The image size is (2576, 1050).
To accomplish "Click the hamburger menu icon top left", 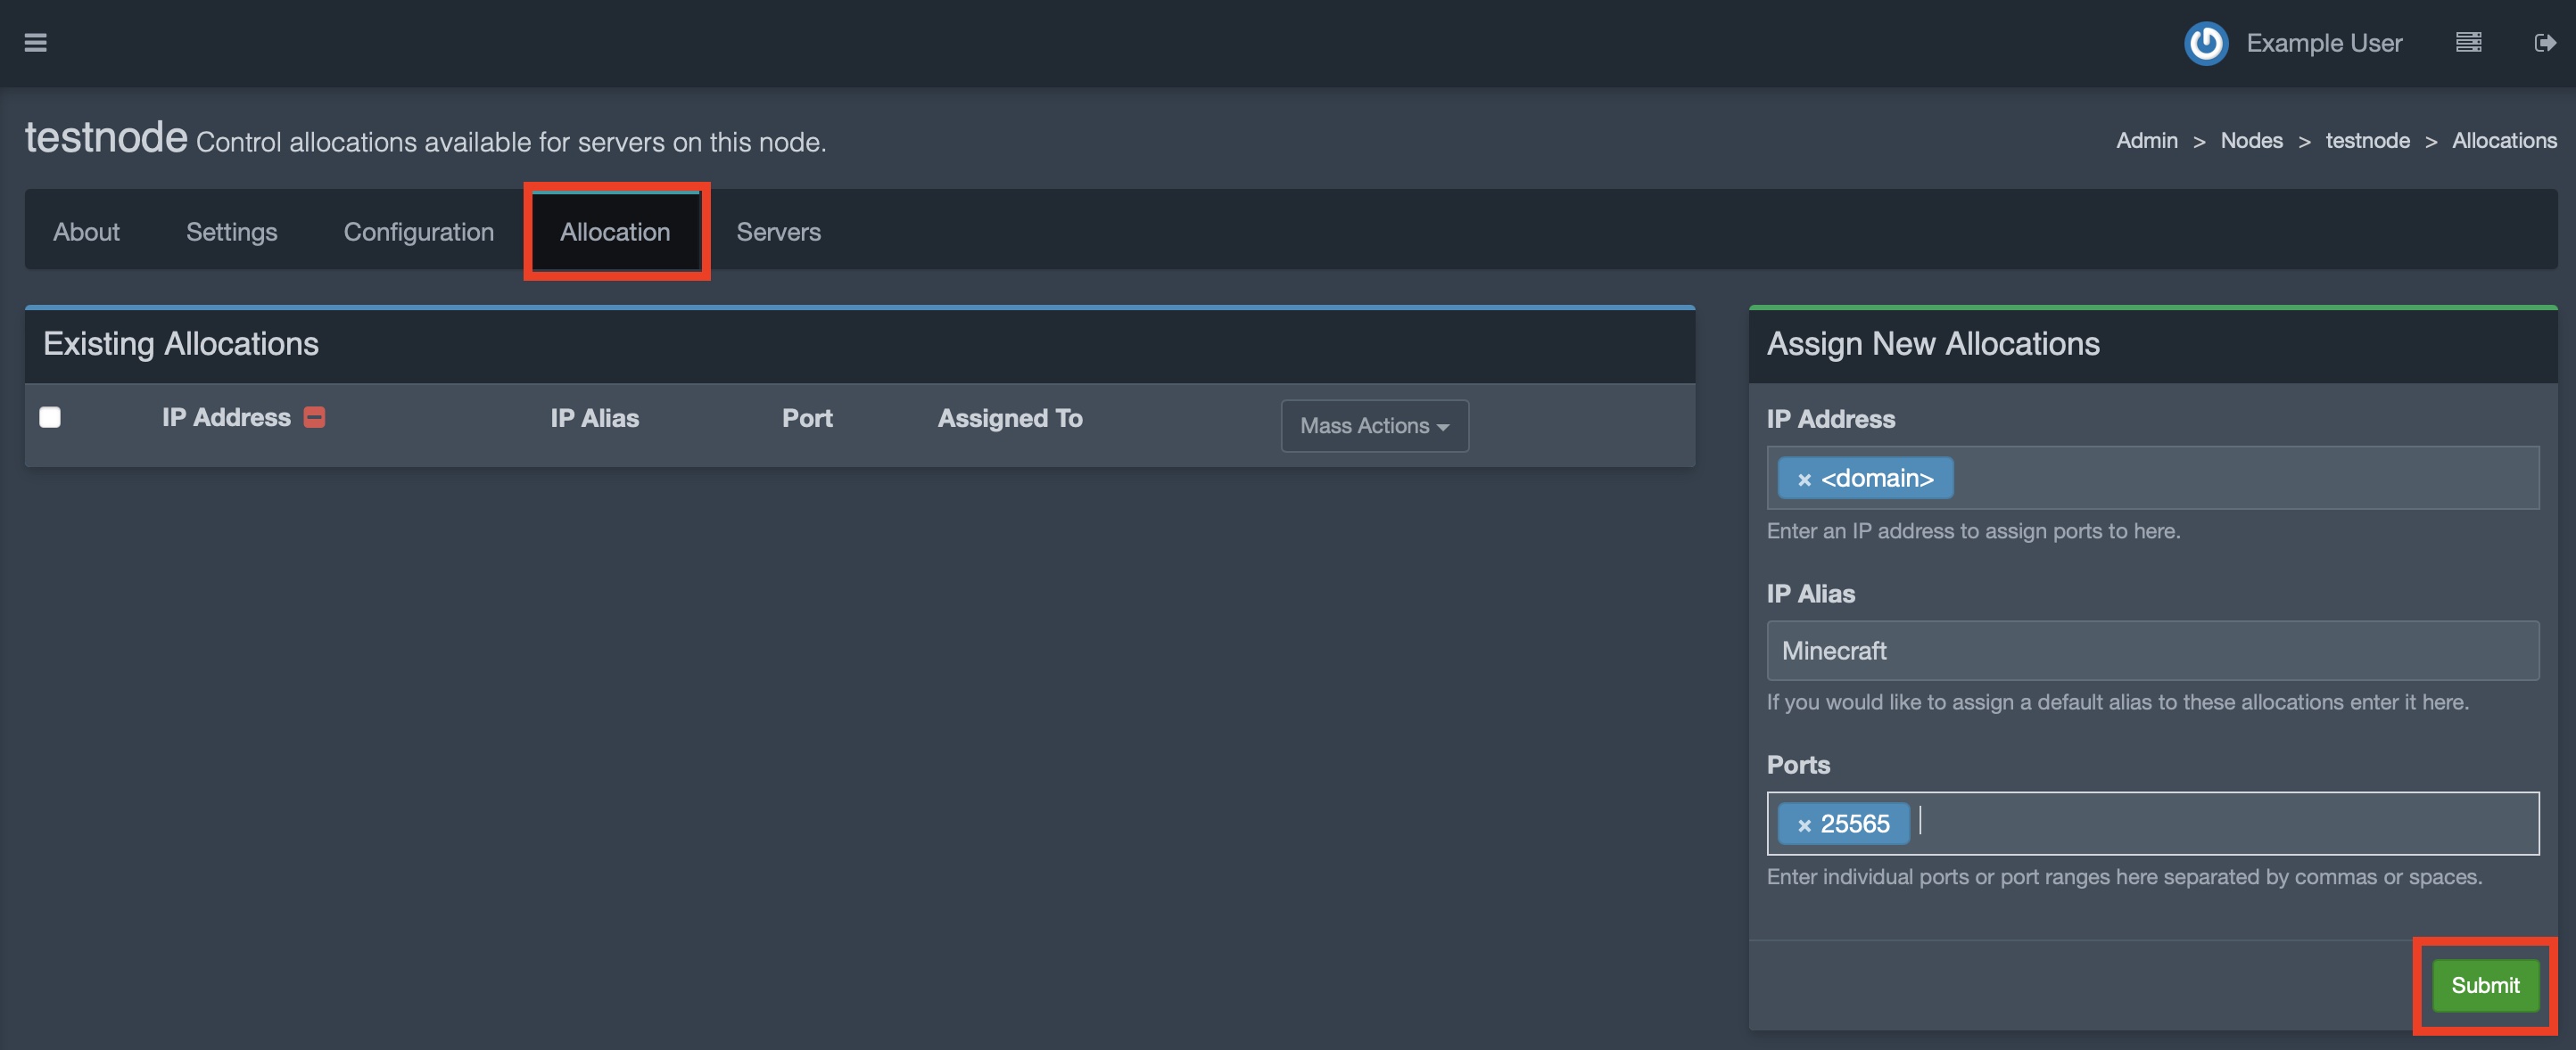I will [35, 43].
